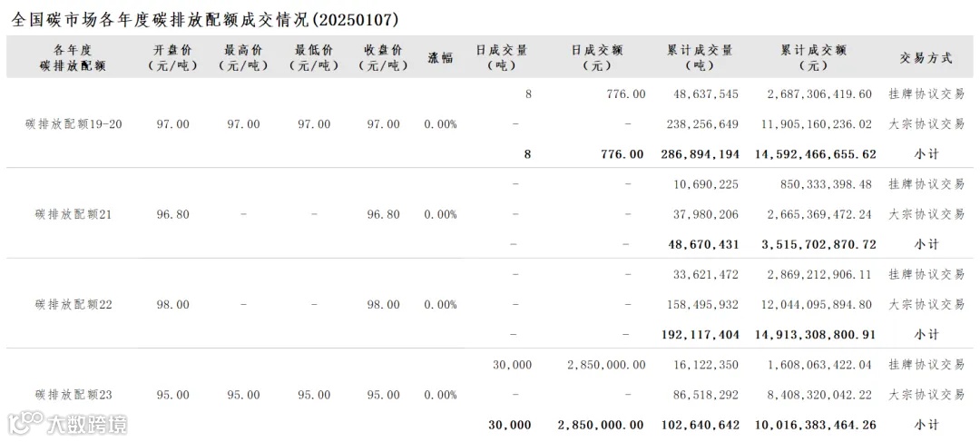980x442 pixels.
Task: Select the 碳排放配额21 row label
Action: tap(73, 214)
